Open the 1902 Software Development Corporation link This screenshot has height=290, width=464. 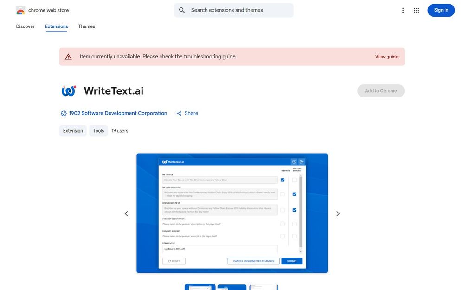tap(118, 113)
